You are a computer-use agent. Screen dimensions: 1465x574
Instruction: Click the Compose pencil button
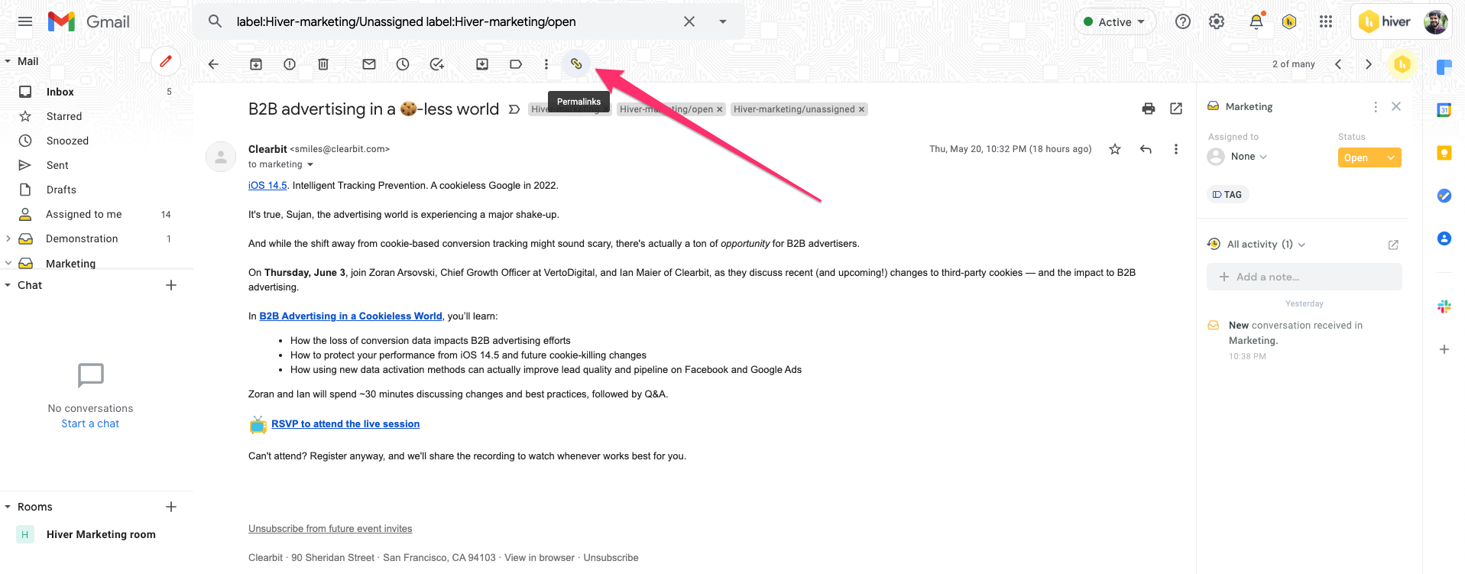click(x=166, y=61)
